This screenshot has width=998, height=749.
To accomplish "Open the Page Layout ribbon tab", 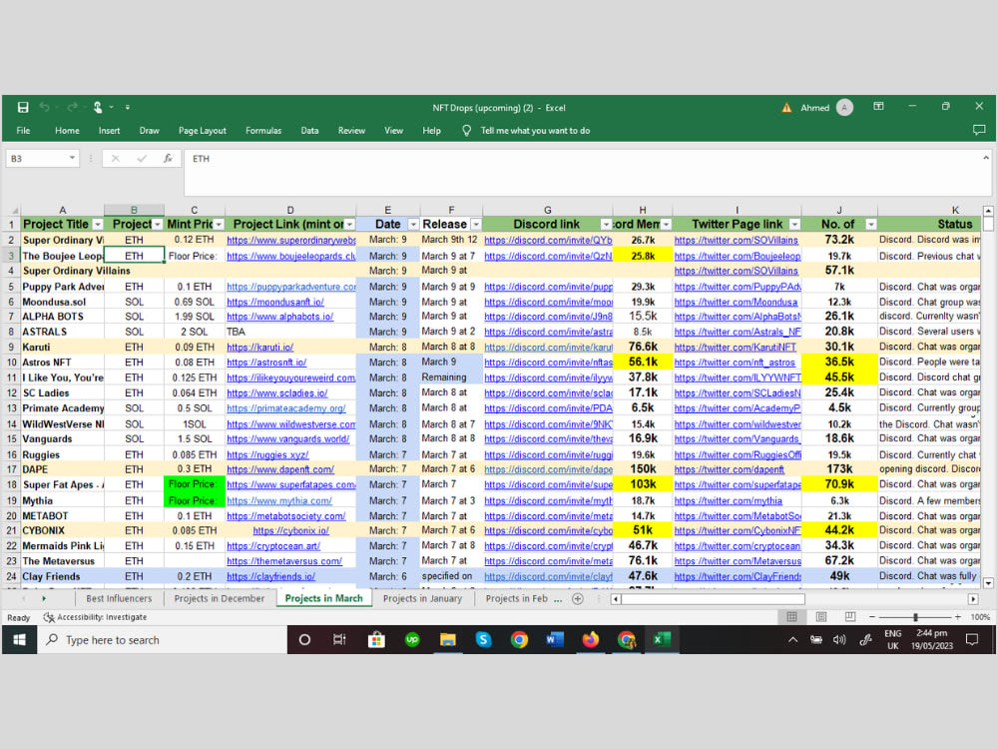I will click(203, 131).
